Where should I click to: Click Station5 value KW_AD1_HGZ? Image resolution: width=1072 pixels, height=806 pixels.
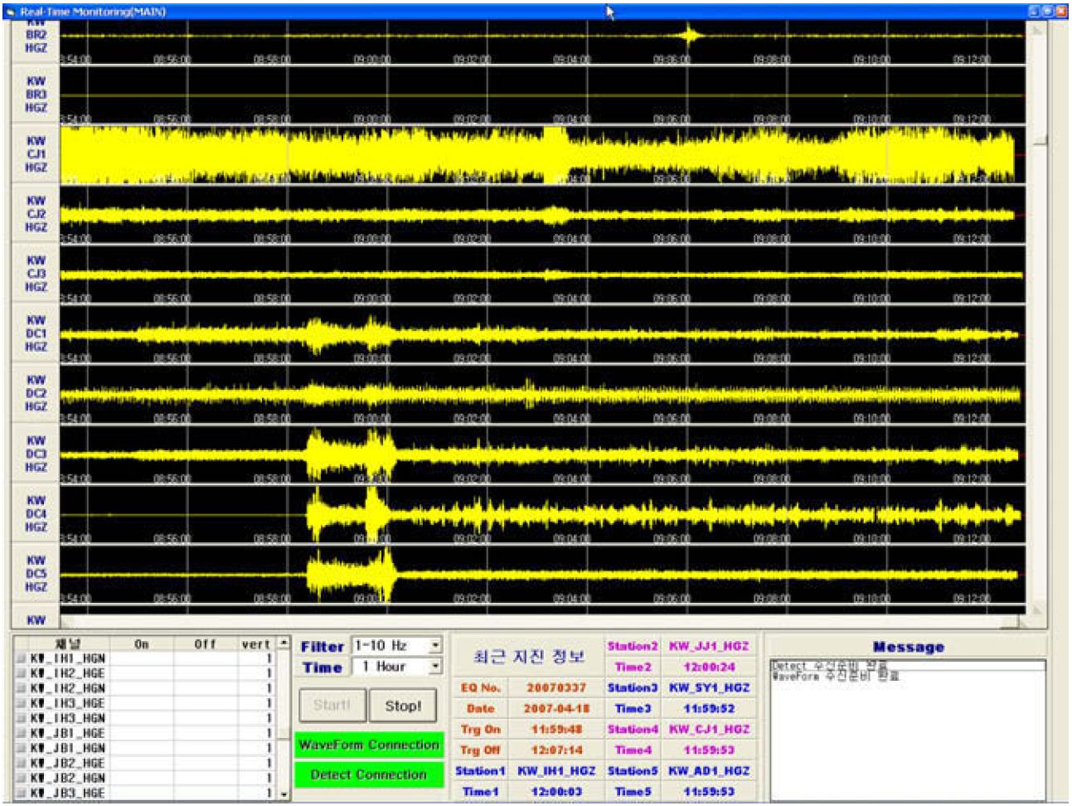point(709,770)
